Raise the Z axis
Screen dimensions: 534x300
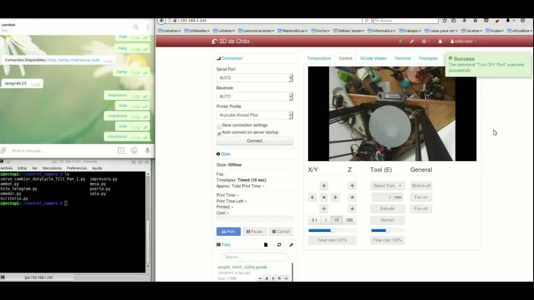(352, 186)
